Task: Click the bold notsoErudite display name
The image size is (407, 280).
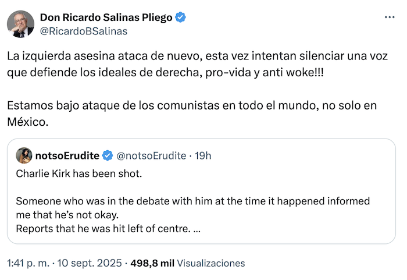Action: click(68, 155)
